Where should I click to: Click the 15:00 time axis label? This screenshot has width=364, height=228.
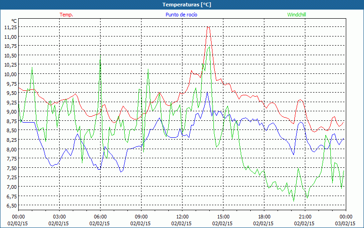coord(223,217)
